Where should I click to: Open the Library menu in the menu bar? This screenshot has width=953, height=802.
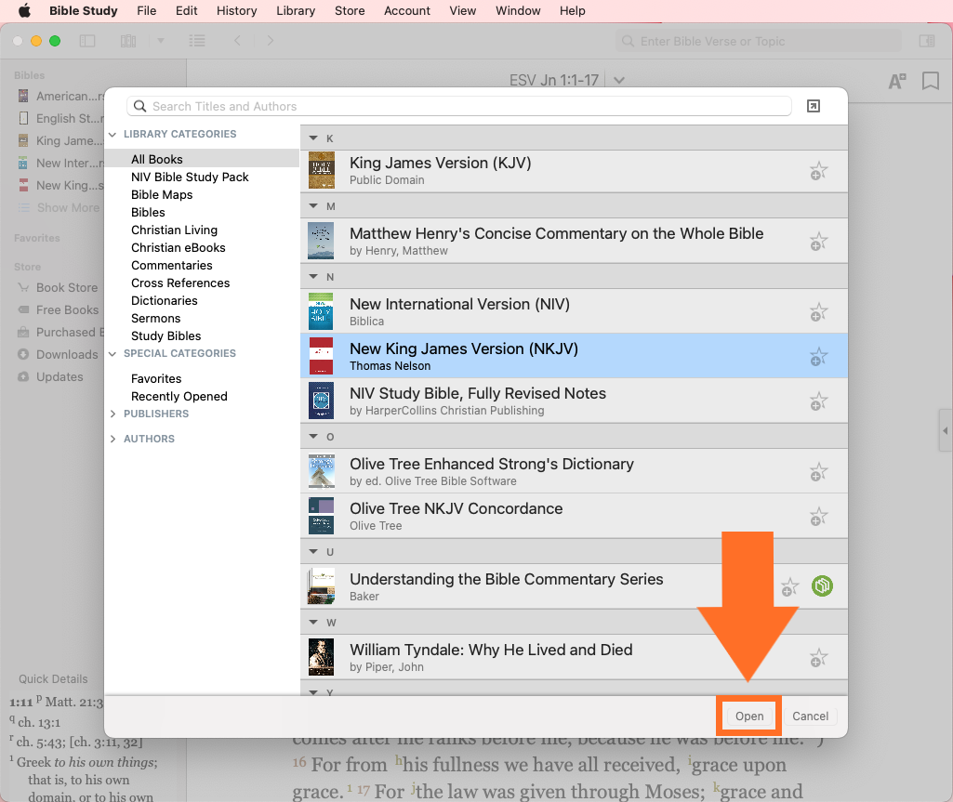[296, 11]
